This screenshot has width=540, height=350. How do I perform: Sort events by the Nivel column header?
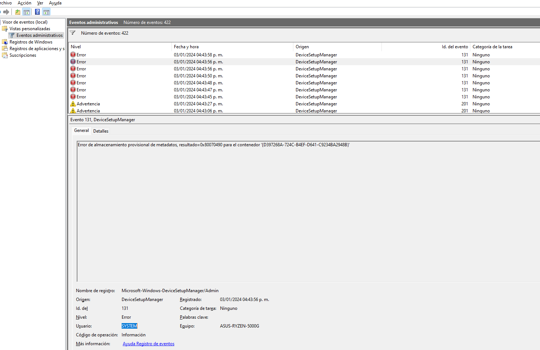pos(120,47)
